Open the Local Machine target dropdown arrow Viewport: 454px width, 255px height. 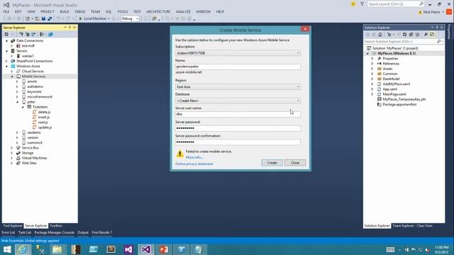[x=109, y=19]
